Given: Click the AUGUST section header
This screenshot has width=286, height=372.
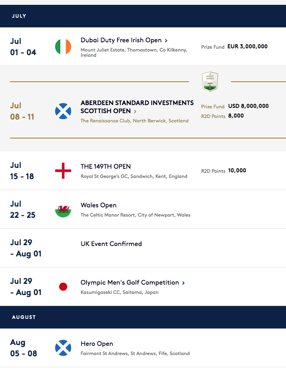Looking at the screenshot, I should coord(143,317).
